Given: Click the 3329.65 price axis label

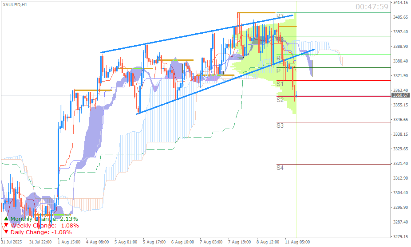Looking at the screenshot, I should click(x=400, y=149).
